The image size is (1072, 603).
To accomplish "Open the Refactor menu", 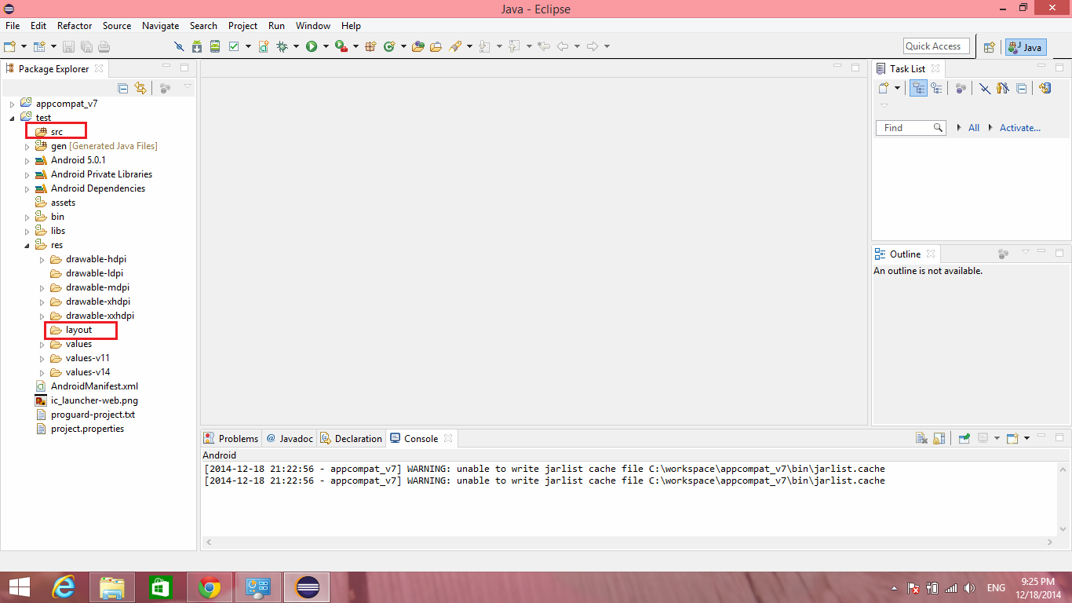I will tap(75, 26).
